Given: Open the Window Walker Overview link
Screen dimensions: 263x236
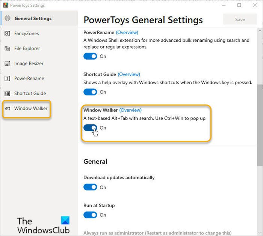Looking at the screenshot, I should [130, 110].
